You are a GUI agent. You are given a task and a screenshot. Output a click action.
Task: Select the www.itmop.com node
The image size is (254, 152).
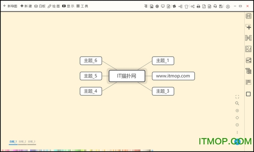(x=173, y=76)
